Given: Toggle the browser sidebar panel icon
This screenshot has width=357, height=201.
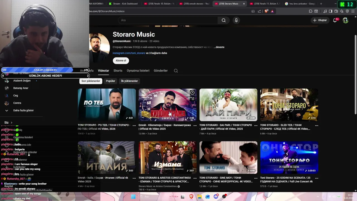Looking at the screenshot, I should [x=331, y=11].
